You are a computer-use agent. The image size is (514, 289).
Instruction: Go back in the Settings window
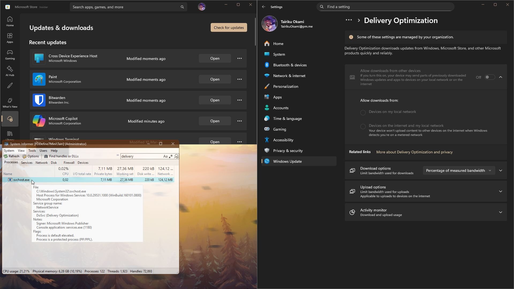click(264, 7)
